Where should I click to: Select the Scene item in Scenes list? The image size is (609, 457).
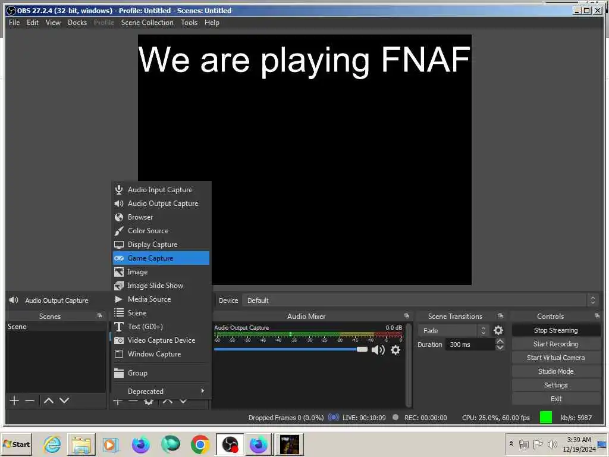point(56,327)
